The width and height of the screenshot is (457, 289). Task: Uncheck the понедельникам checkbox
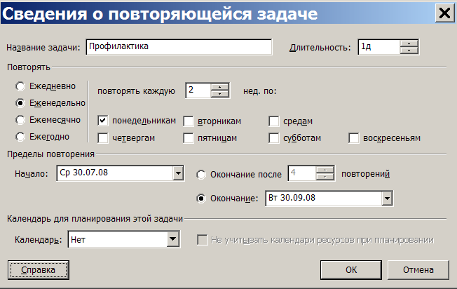click(103, 121)
